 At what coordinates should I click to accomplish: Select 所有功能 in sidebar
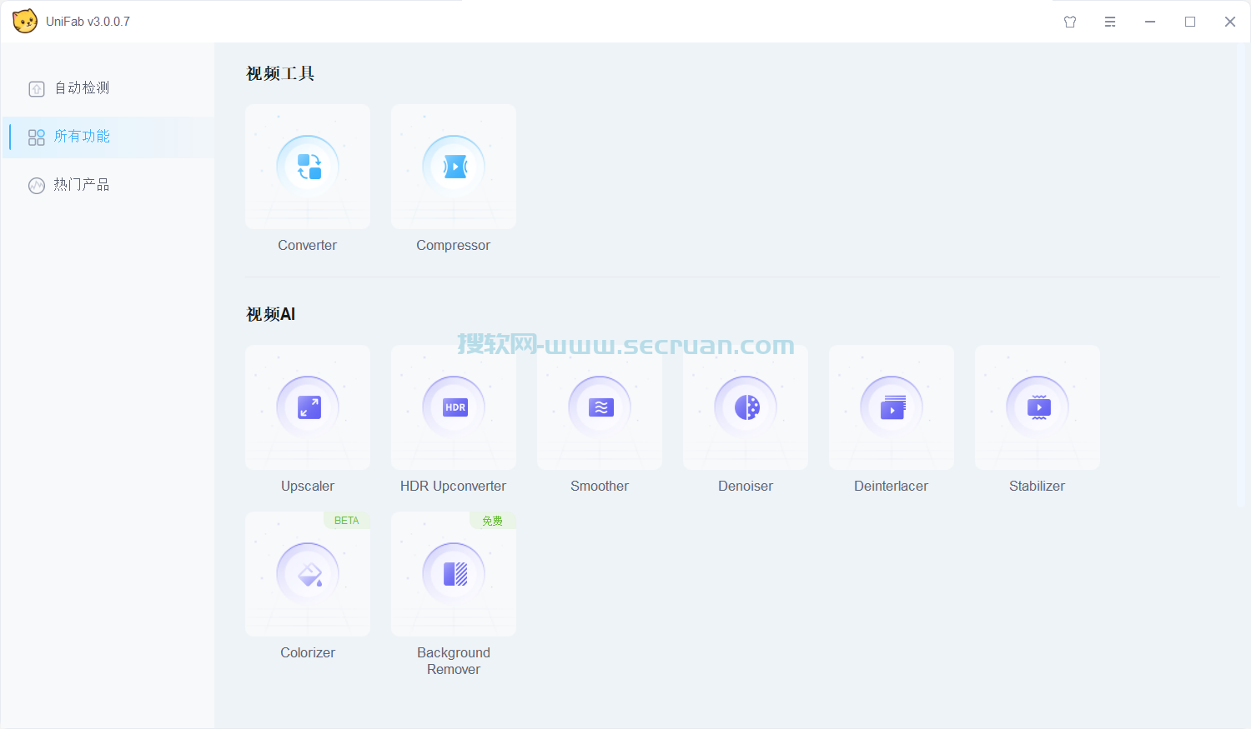tap(108, 137)
